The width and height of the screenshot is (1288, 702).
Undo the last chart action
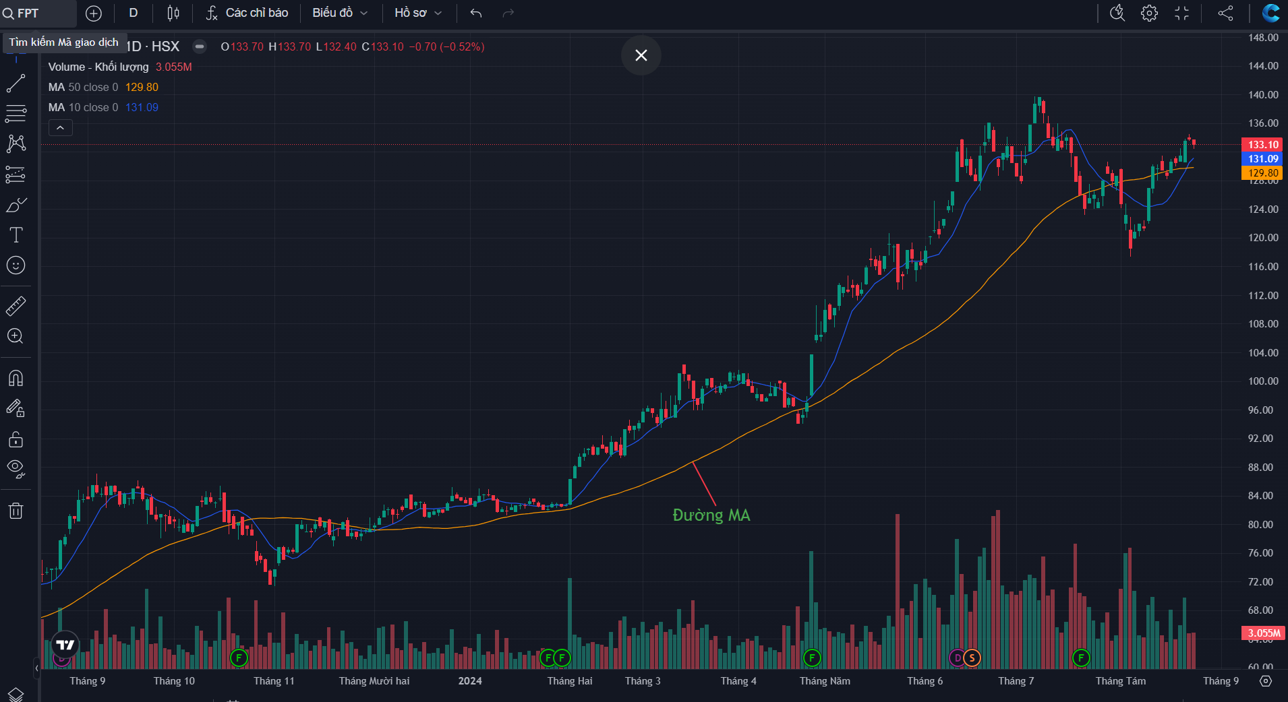tap(476, 13)
